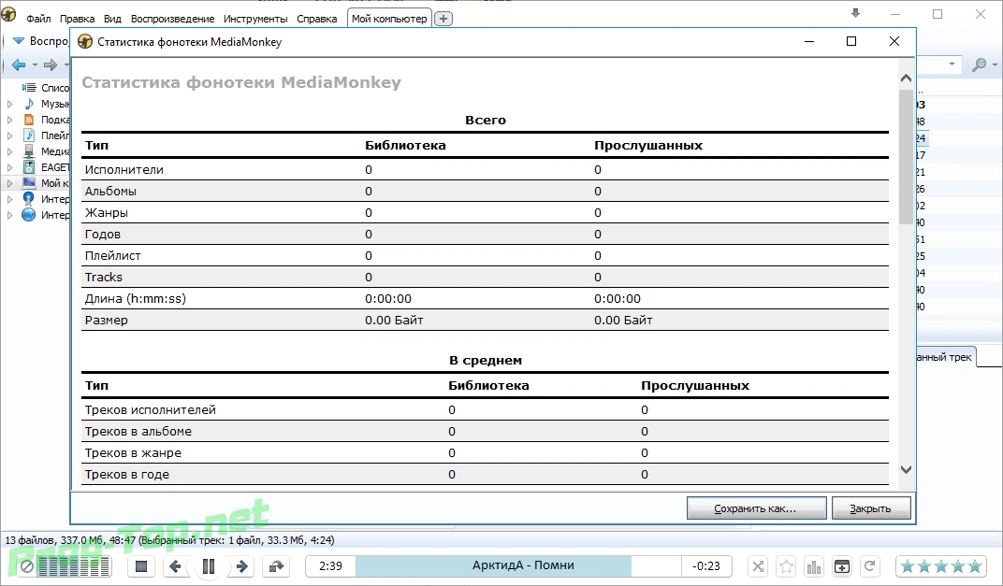Select the My Computer laptop icon
The width and height of the screenshot is (1003, 586).
tap(29, 183)
